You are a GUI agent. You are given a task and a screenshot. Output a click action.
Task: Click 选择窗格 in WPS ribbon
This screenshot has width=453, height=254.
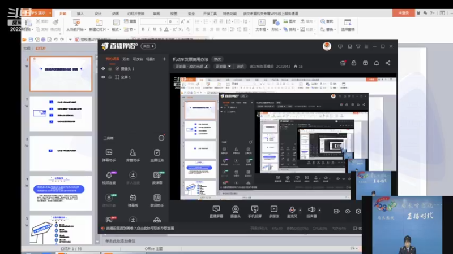pos(348,25)
